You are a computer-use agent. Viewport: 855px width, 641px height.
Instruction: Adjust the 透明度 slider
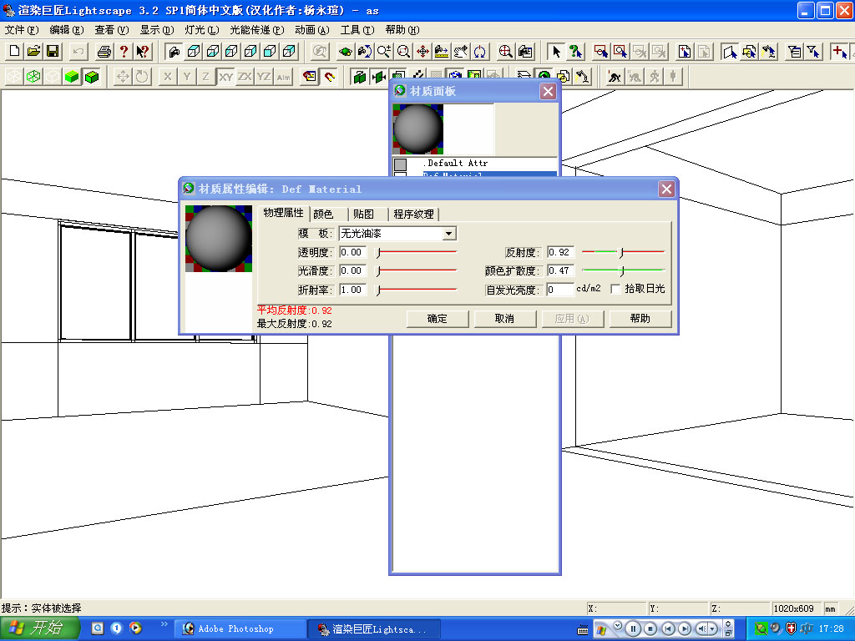(417, 252)
